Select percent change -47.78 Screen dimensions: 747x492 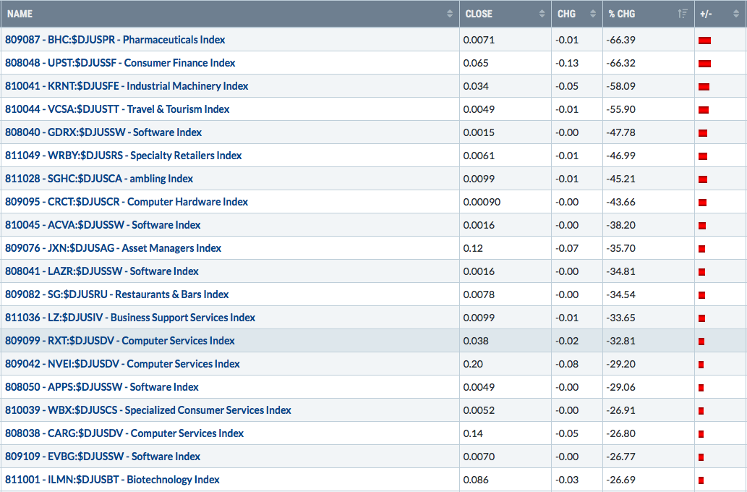point(620,132)
